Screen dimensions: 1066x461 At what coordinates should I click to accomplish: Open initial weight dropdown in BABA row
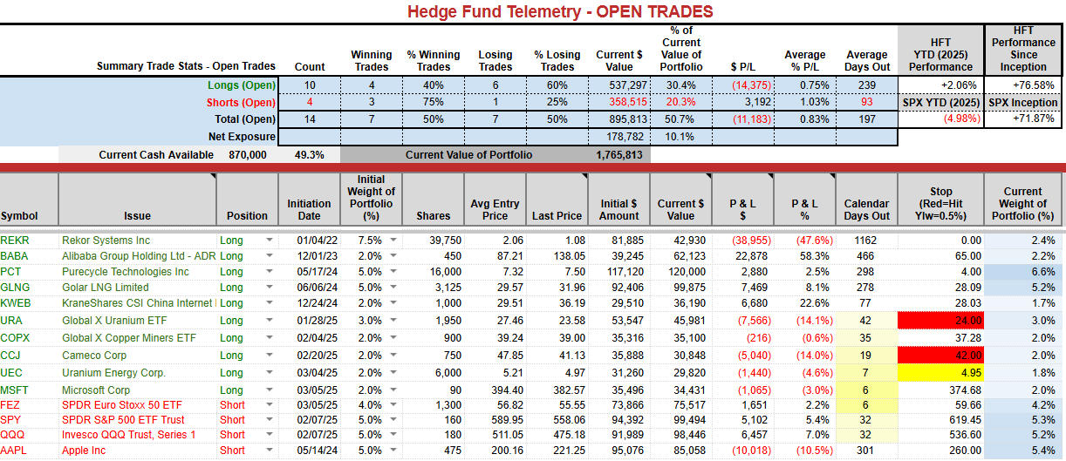click(x=394, y=256)
